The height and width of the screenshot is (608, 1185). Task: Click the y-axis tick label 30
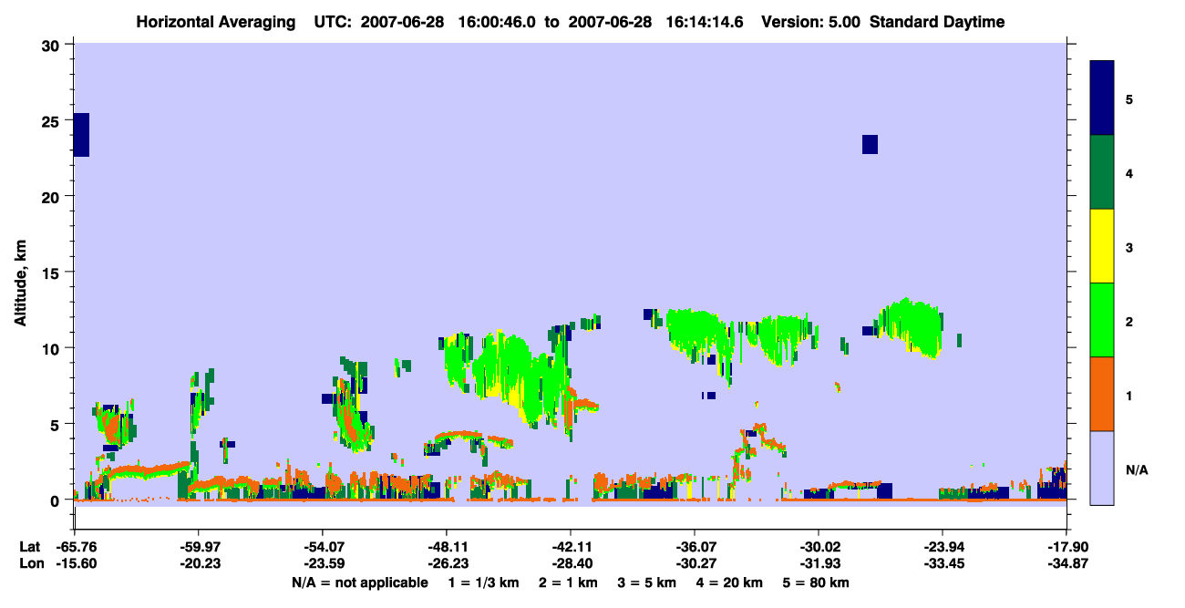[53, 46]
